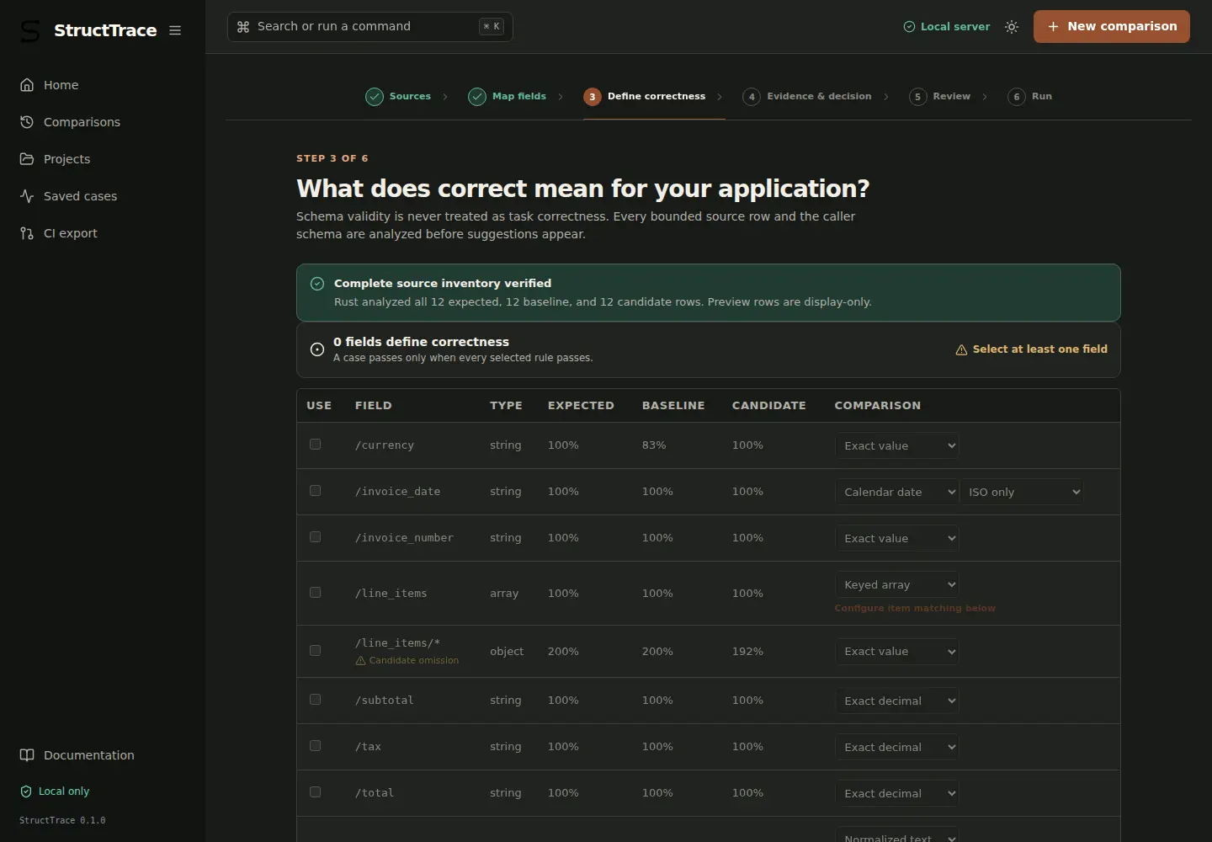Click the Documentation book icon

tap(27, 755)
